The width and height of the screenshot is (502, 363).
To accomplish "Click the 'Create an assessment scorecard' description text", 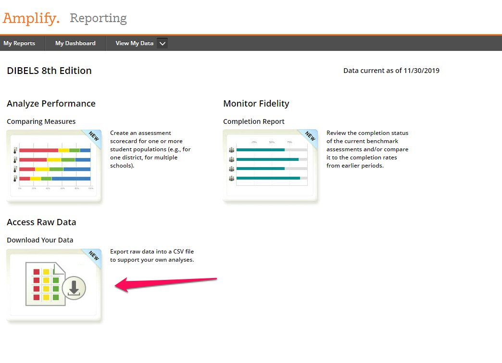I will pos(151,149).
